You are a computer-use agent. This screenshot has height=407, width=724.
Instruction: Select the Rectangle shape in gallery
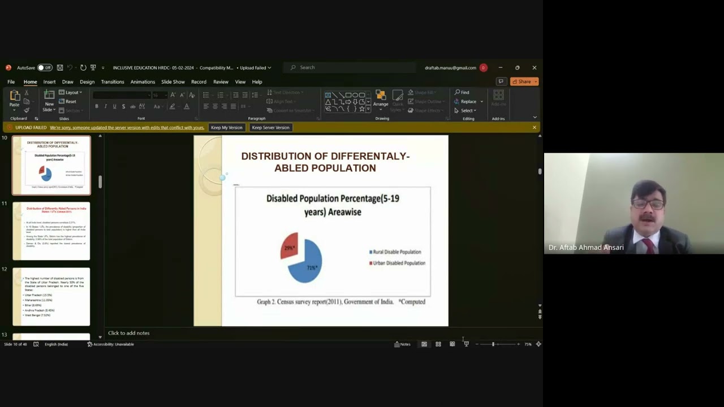coord(348,95)
